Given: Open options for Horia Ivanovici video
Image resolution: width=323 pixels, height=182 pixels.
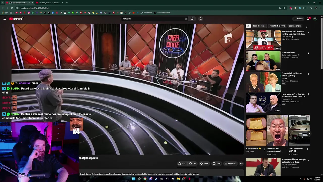Looking at the screenshot, I should 308,94.
